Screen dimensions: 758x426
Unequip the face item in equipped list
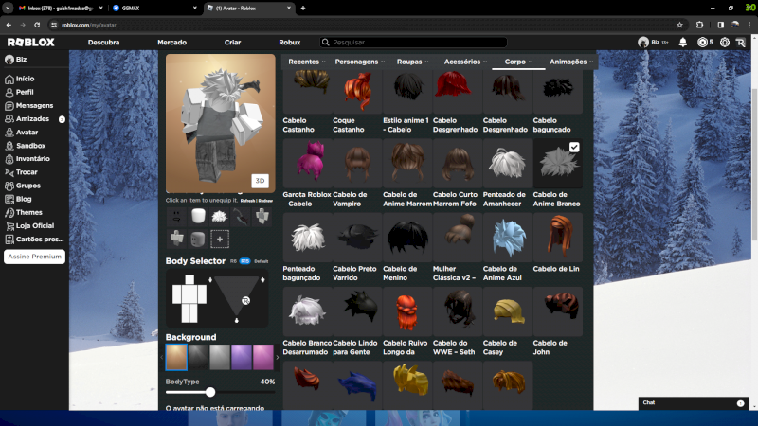pos(176,217)
